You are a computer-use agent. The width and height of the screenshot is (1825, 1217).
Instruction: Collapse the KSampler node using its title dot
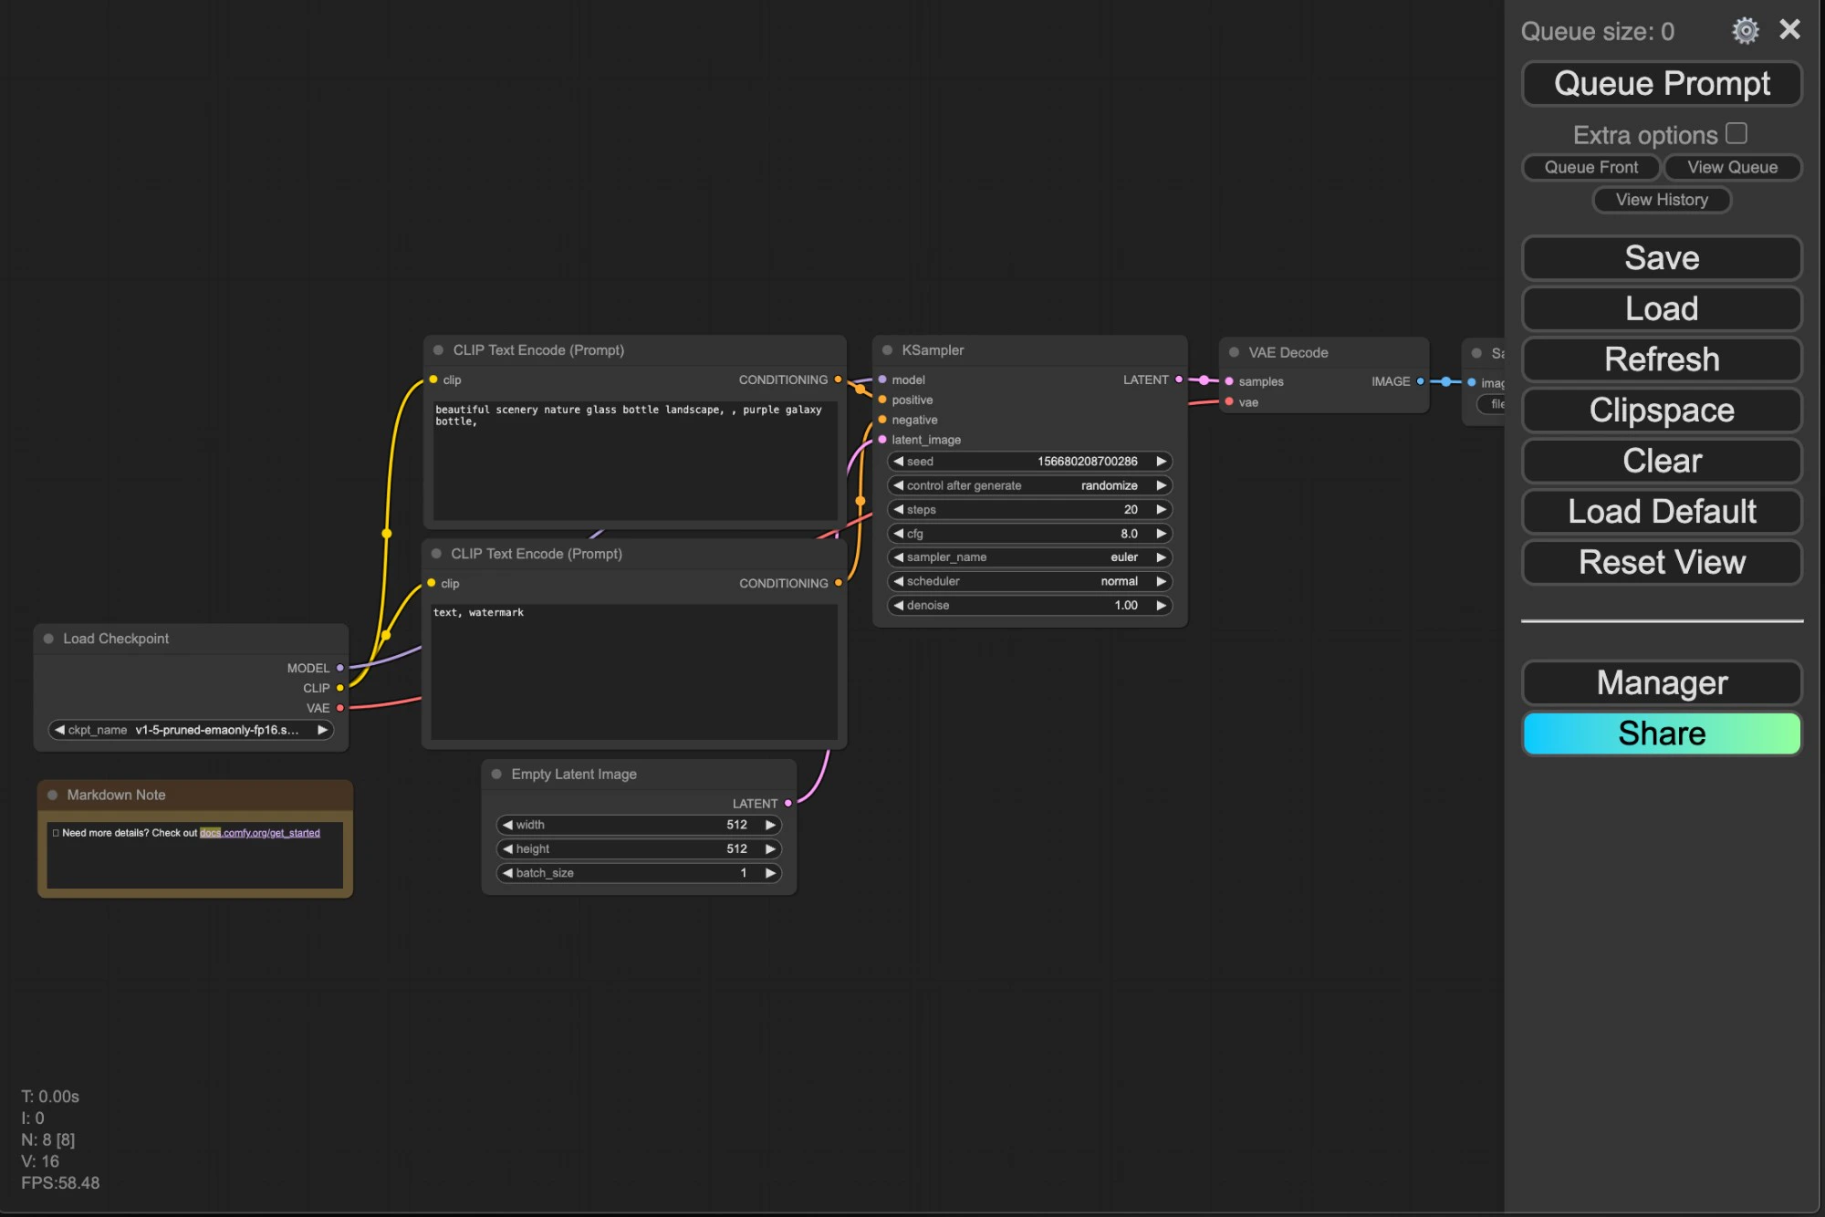tap(886, 349)
